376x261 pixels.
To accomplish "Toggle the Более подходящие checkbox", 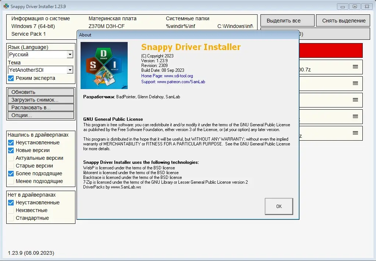I will pos(11,173).
